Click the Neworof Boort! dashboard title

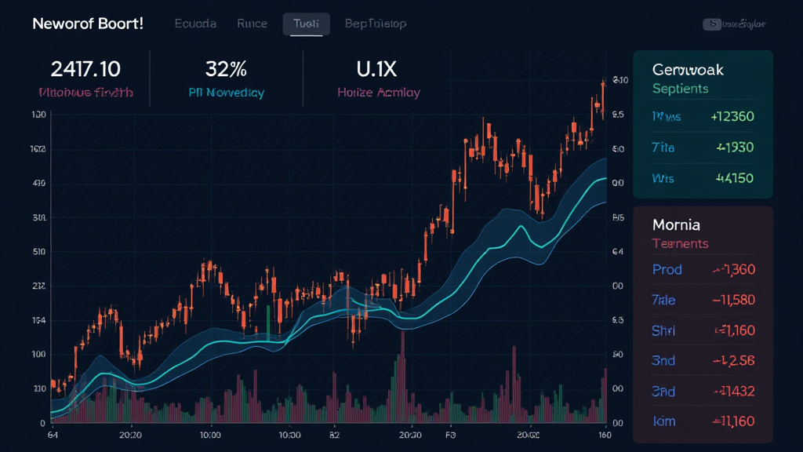coord(88,24)
